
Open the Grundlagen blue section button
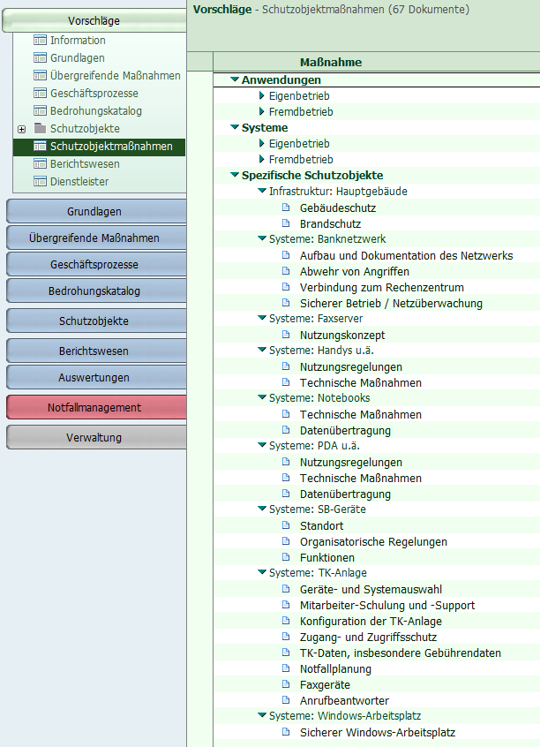(96, 212)
